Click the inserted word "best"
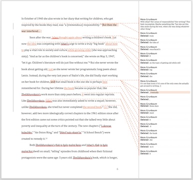Viewport: 193px width, 180px height. click(x=105, y=82)
